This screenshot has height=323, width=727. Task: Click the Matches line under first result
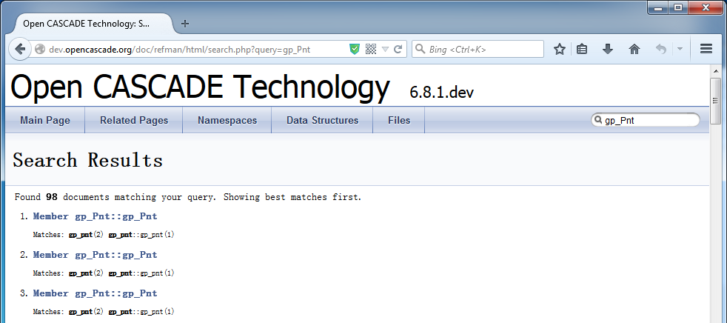(104, 235)
